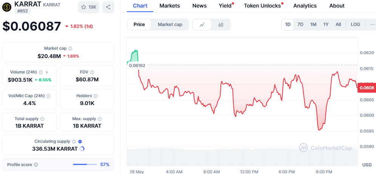
Task: Select the Market cap chart toggle
Action: 170,24
